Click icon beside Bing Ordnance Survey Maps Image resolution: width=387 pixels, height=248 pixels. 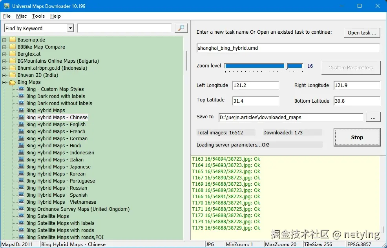point(21,209)
